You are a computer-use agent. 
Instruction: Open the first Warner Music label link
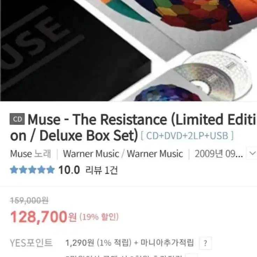click(x=91, y=154)
